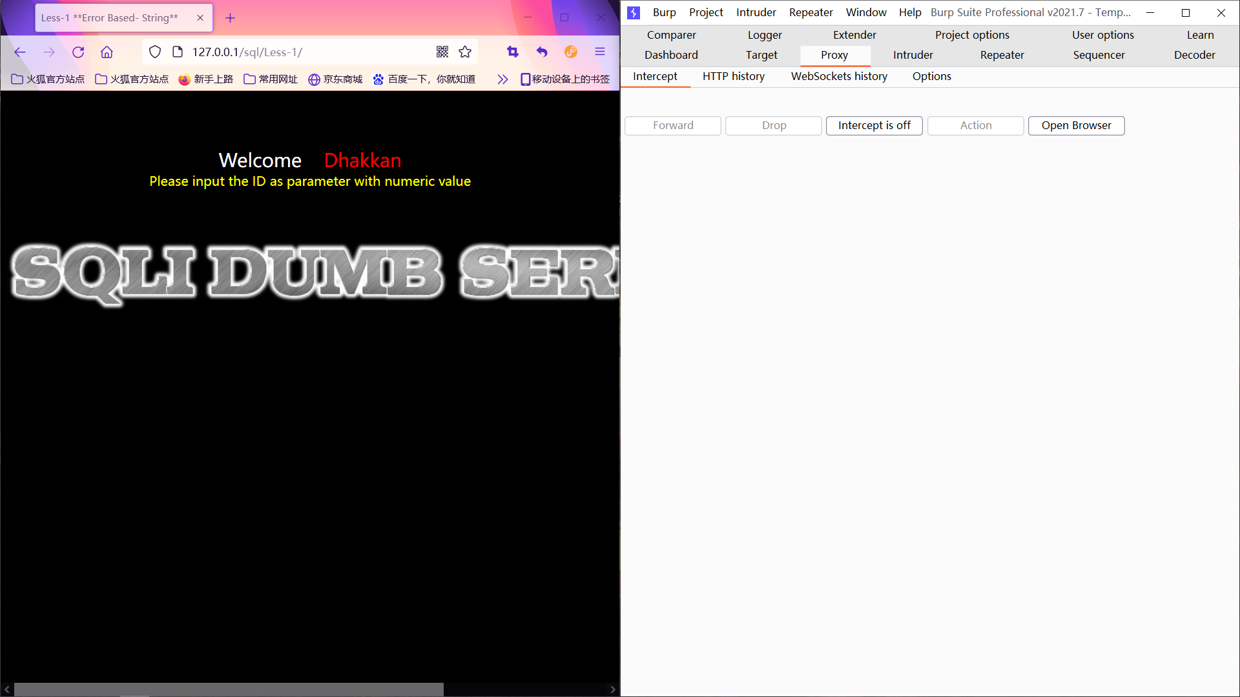Screen dimensions: 1240x697
Task: Click the shield tracking protection icon
Action: pos(155,52)
